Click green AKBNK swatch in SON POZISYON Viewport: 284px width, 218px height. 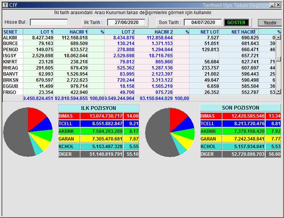[211, 131]
